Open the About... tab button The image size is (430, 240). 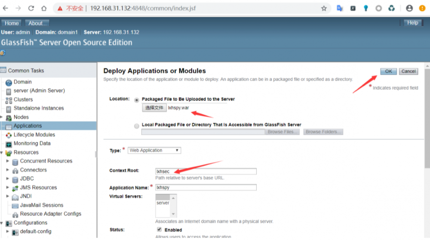tap(37, 23)
